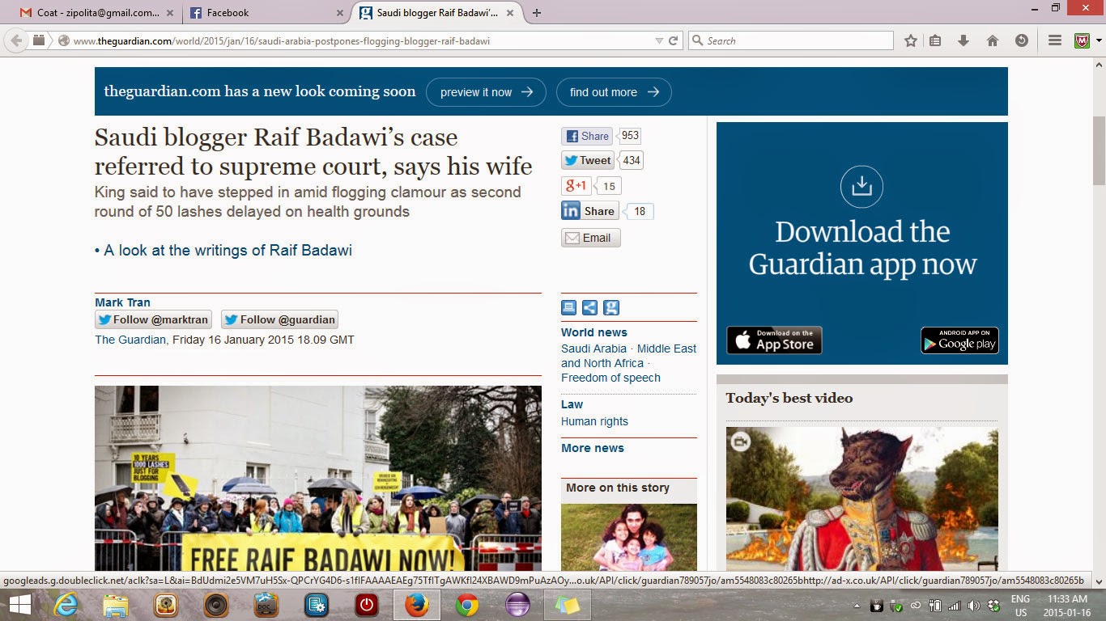Viewport: 1106px width, 621px height.
Task: Click the vertical scrollbar thumb
Action: [x=1099, y=151]
